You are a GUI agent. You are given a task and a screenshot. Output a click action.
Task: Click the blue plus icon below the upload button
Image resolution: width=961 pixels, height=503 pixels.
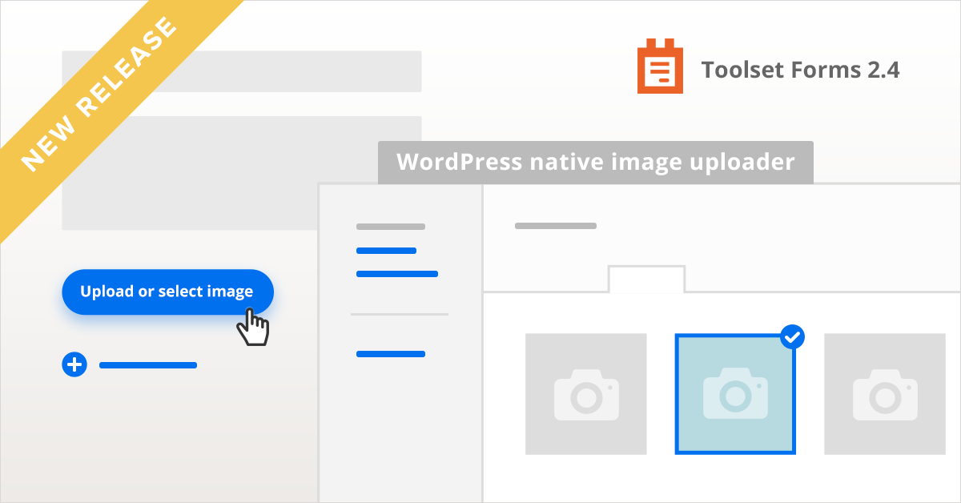74,364
